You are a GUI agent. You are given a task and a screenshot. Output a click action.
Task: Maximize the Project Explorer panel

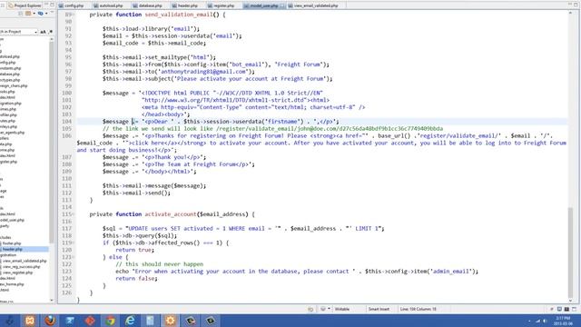click(x=53, y=5)
